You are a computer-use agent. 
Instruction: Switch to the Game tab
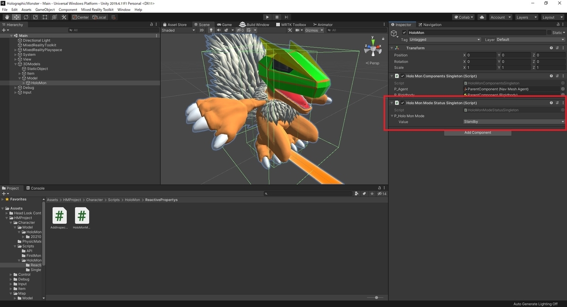click(225, 25)
